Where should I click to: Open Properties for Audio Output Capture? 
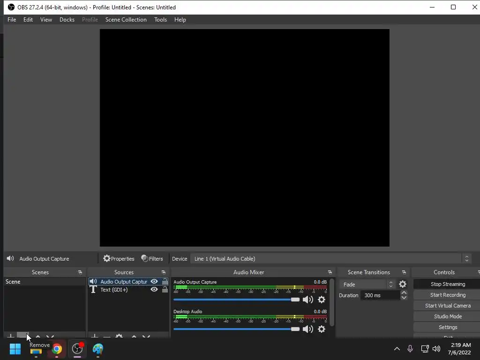(119, 259)
